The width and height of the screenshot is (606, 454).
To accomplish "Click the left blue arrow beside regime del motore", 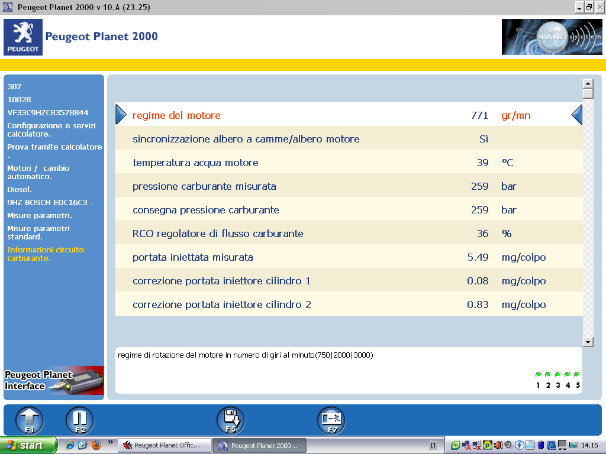I will 121,115.
